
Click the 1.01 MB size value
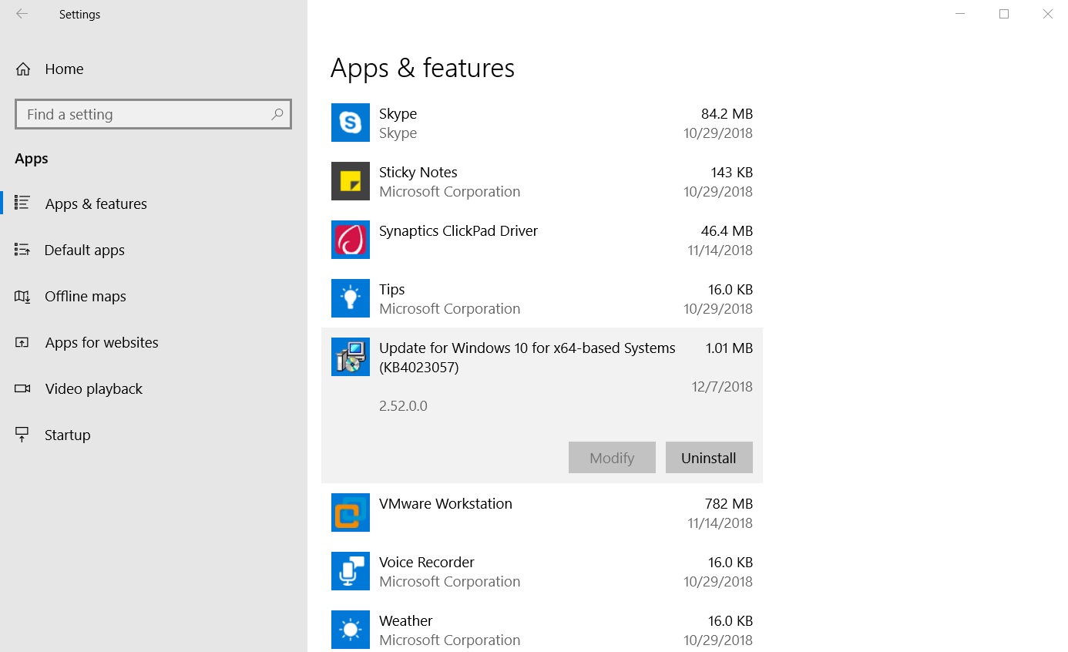(729, 348)
